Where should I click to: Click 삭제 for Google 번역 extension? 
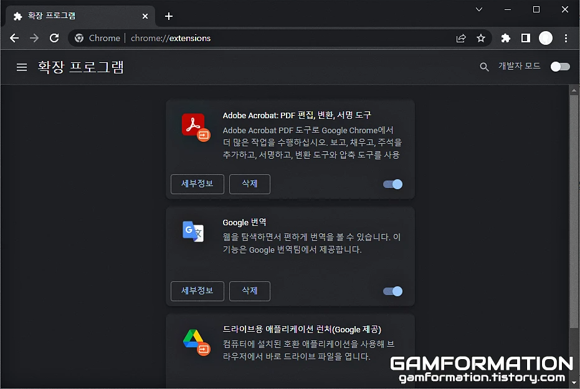(250, 291)
